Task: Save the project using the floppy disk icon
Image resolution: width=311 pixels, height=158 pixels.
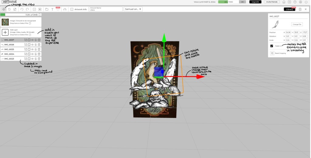Action: click(300, 9)
